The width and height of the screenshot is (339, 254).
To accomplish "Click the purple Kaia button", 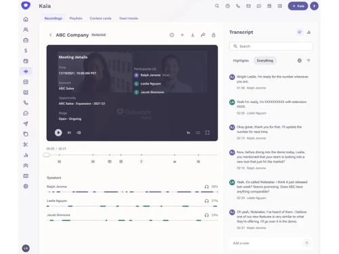I will [298, 6].
